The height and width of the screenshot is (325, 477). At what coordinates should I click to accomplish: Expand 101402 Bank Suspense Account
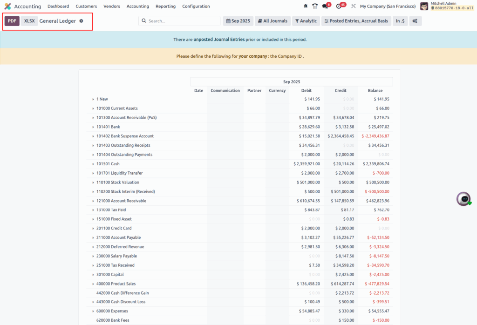point(93,136)
